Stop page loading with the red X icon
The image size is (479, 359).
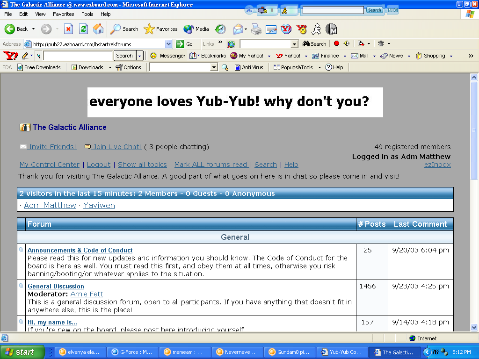point(68,29)
